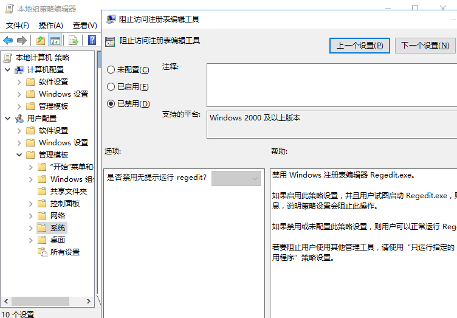Expand 管理模板 under 计算机配置
Viewport: 457px width, 318px height.
pyautogui.click(x=19, y=106)
